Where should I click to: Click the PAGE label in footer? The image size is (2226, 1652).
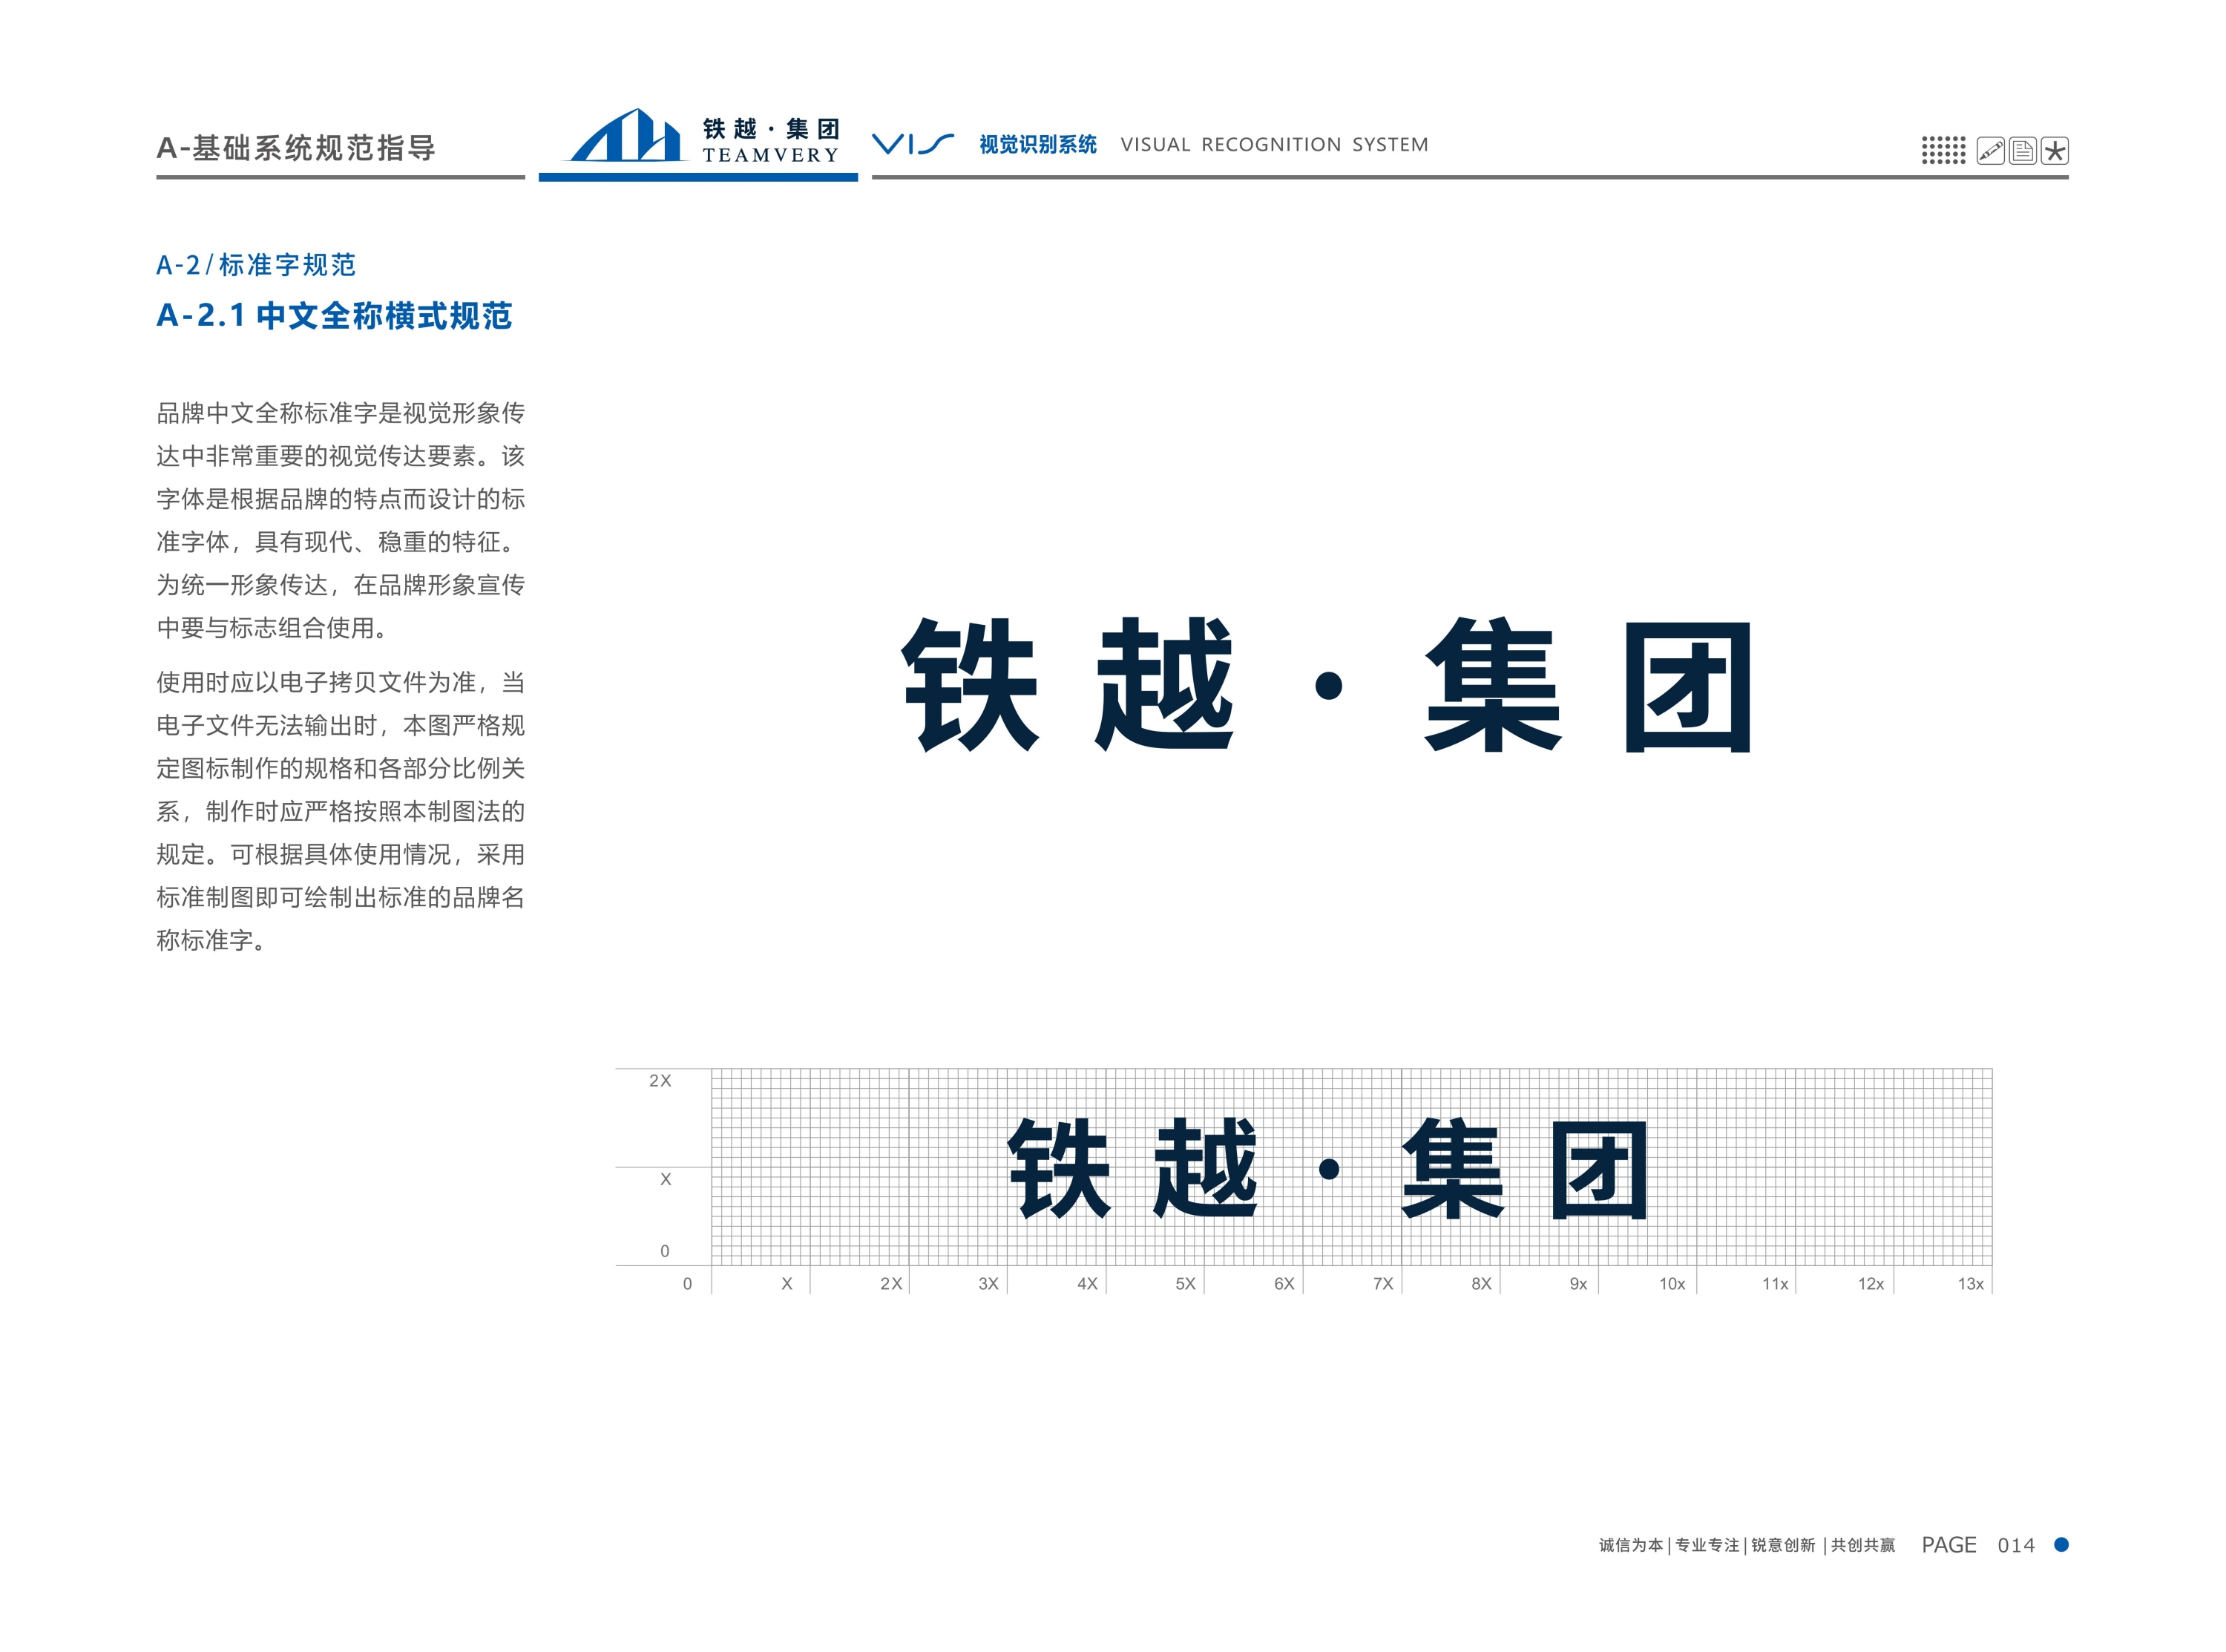pos(1949,1546)
